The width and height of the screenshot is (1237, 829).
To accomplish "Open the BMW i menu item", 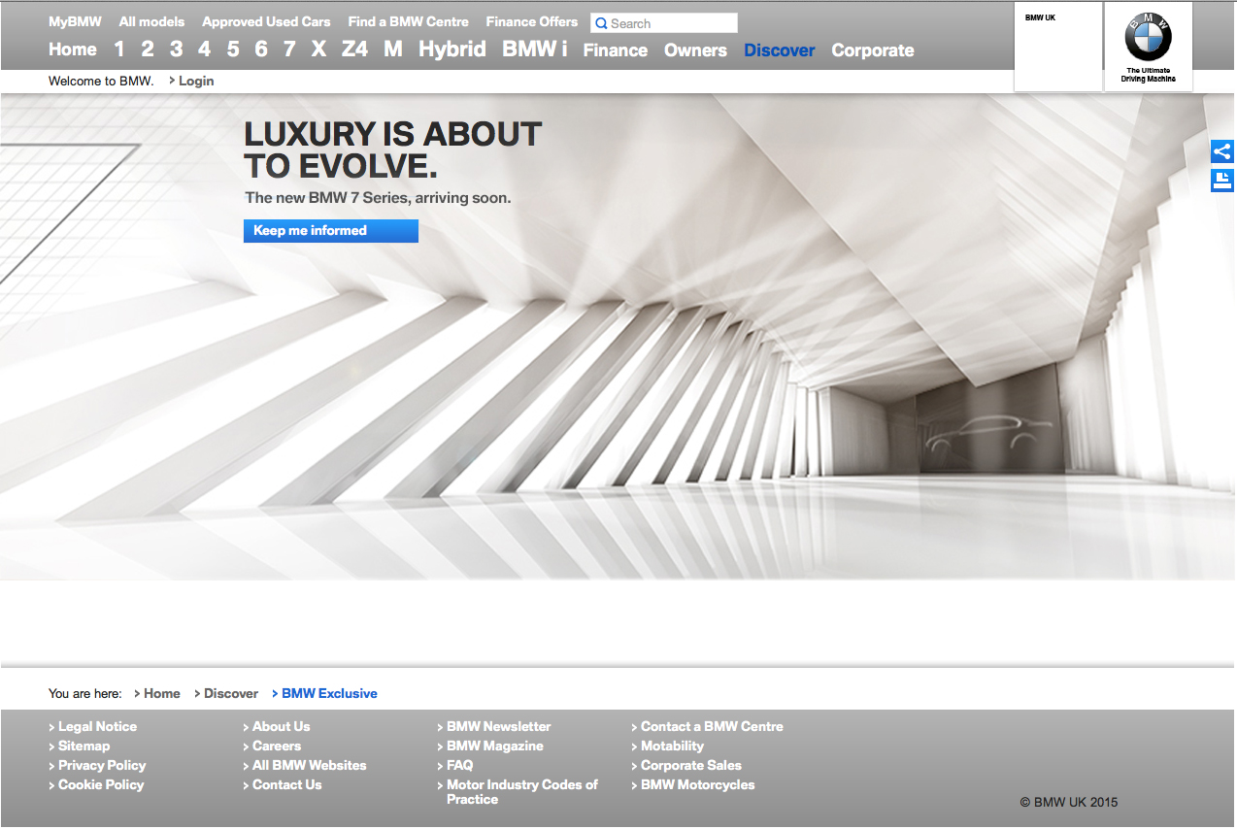I will click(x=535, y=50).
